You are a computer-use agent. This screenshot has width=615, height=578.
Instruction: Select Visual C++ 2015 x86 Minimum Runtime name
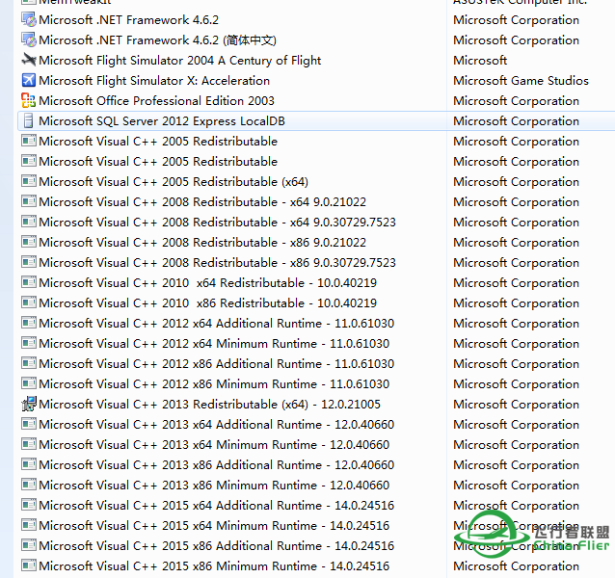(214, 565)
